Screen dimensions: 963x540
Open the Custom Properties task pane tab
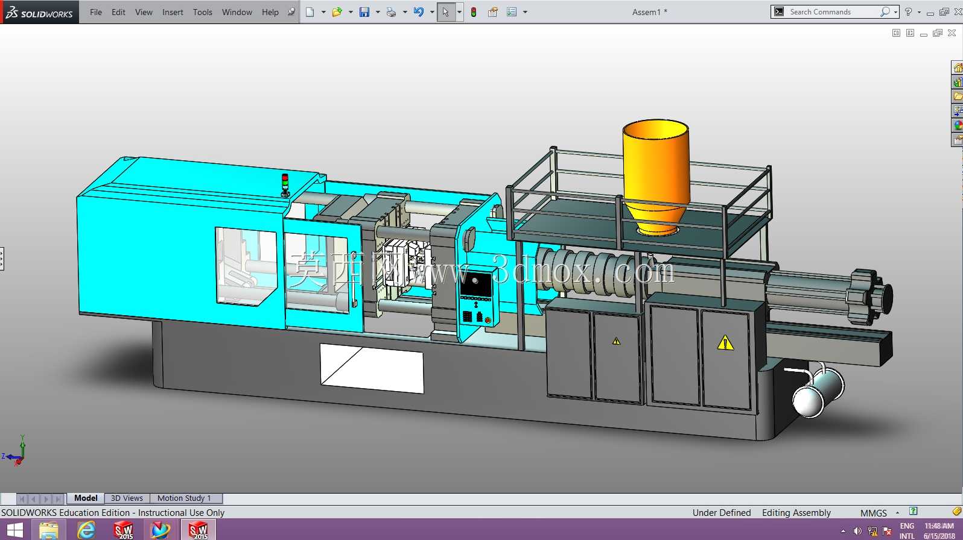958,140
